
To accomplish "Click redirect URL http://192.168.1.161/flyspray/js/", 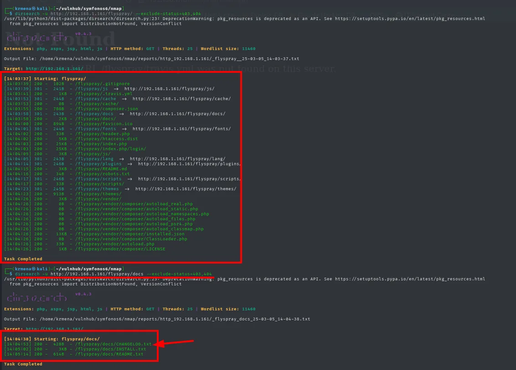I will coord(169,89).
